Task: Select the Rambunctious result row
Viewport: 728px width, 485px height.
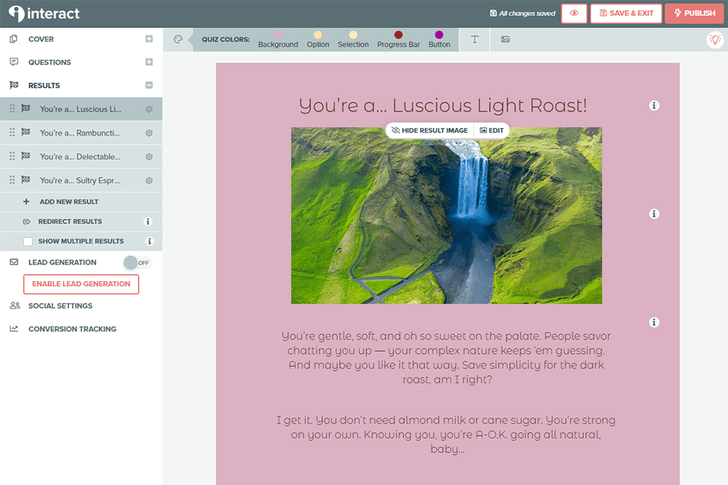Action: click(81, 133)
